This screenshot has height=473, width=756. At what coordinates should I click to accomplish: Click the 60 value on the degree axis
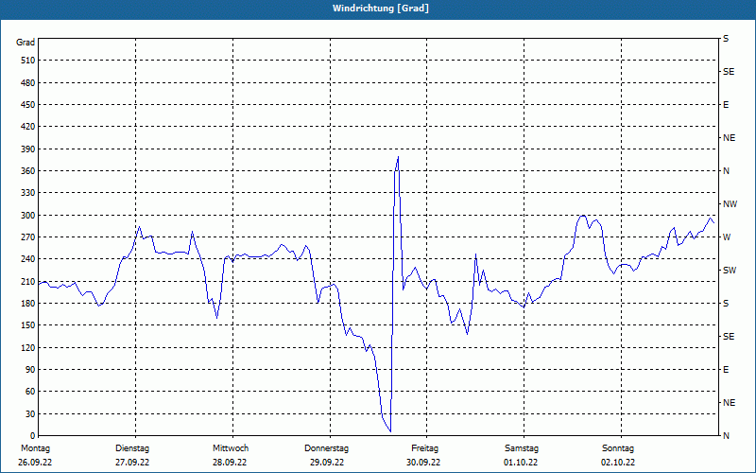pos(30,392)
